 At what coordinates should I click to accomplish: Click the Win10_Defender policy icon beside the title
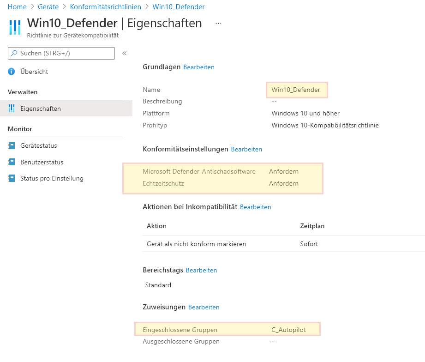[x=14, y=27]
